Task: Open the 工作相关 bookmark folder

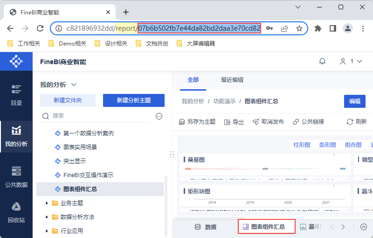Action: tap(24, 44)
